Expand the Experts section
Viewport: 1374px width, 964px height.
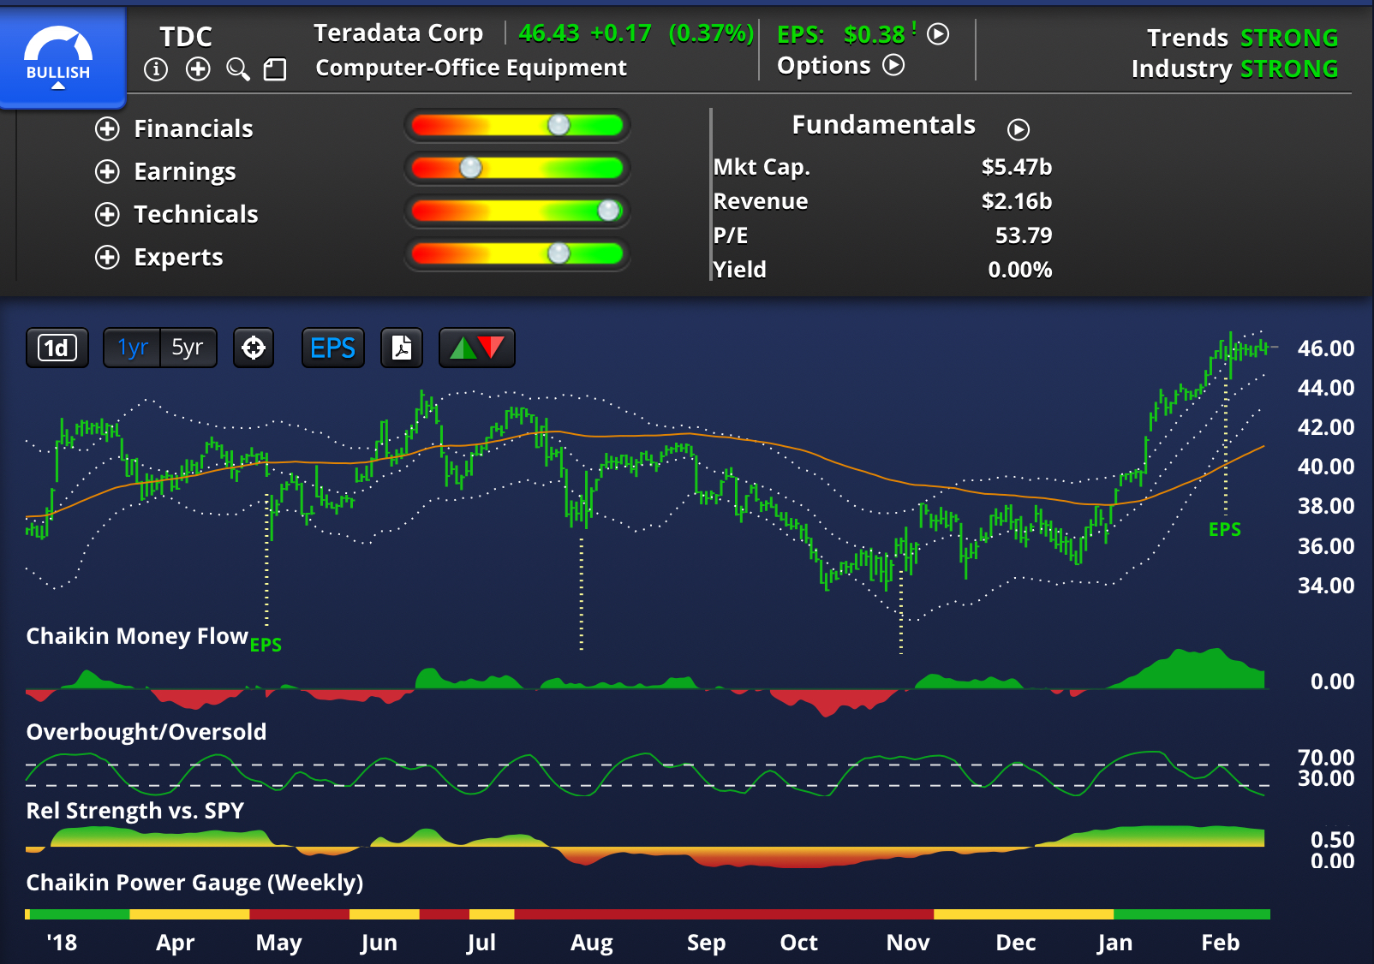point(107,258)
